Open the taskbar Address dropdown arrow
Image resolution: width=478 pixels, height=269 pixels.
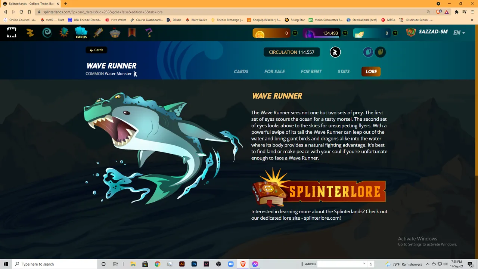pos(364,264)
